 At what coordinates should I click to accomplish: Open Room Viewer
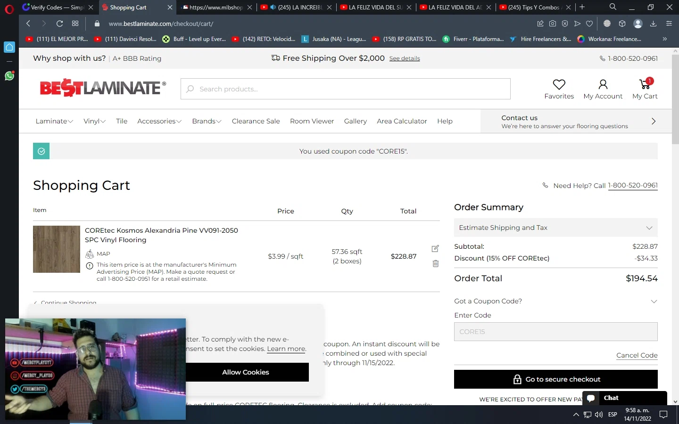312,121
